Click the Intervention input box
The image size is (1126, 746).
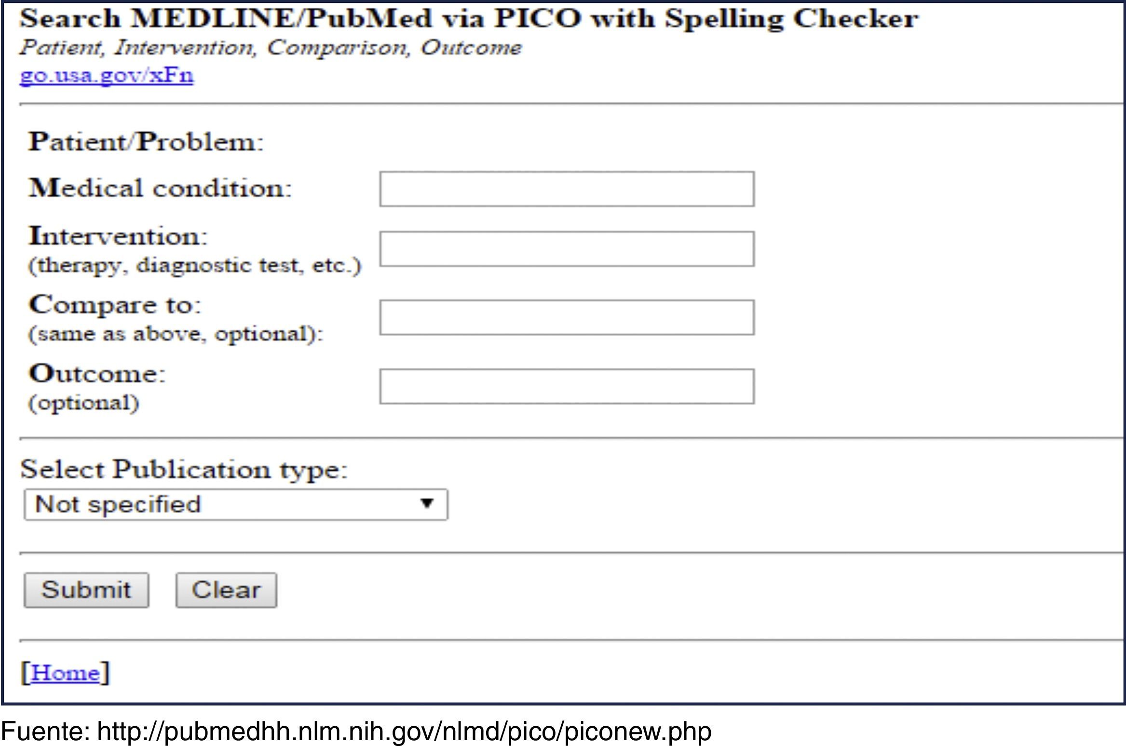(567, 249)
